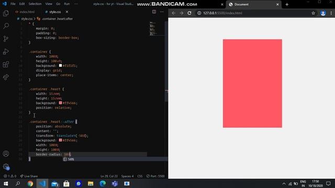Open the Windows notification center
Viewport: 335px width, 188px height.
pyautogui.click(x=328, y=183)
